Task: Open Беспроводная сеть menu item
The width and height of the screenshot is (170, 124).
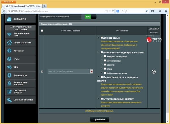Action: point(20,35)
